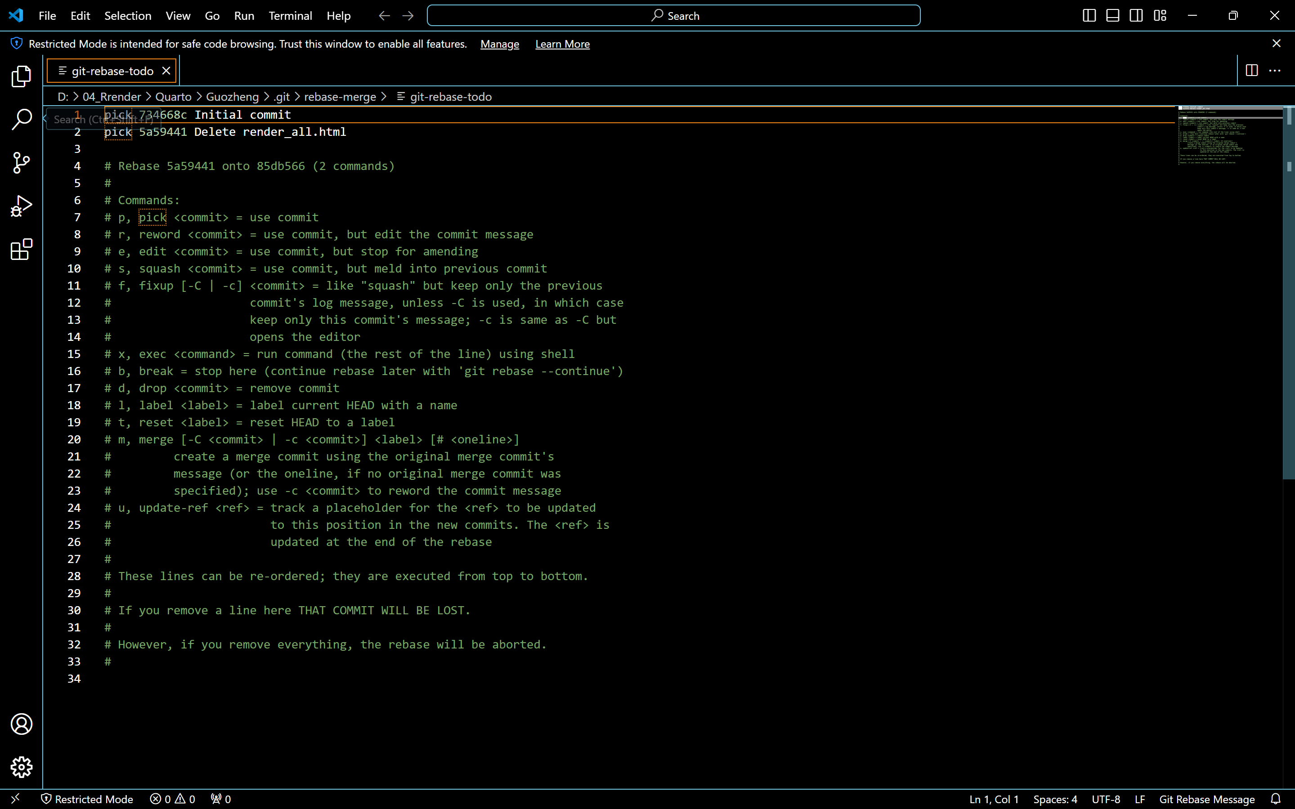Open the Accounts menu icon
The image size is (1295, 809).
pyautogui.click(x=22, y=724)
